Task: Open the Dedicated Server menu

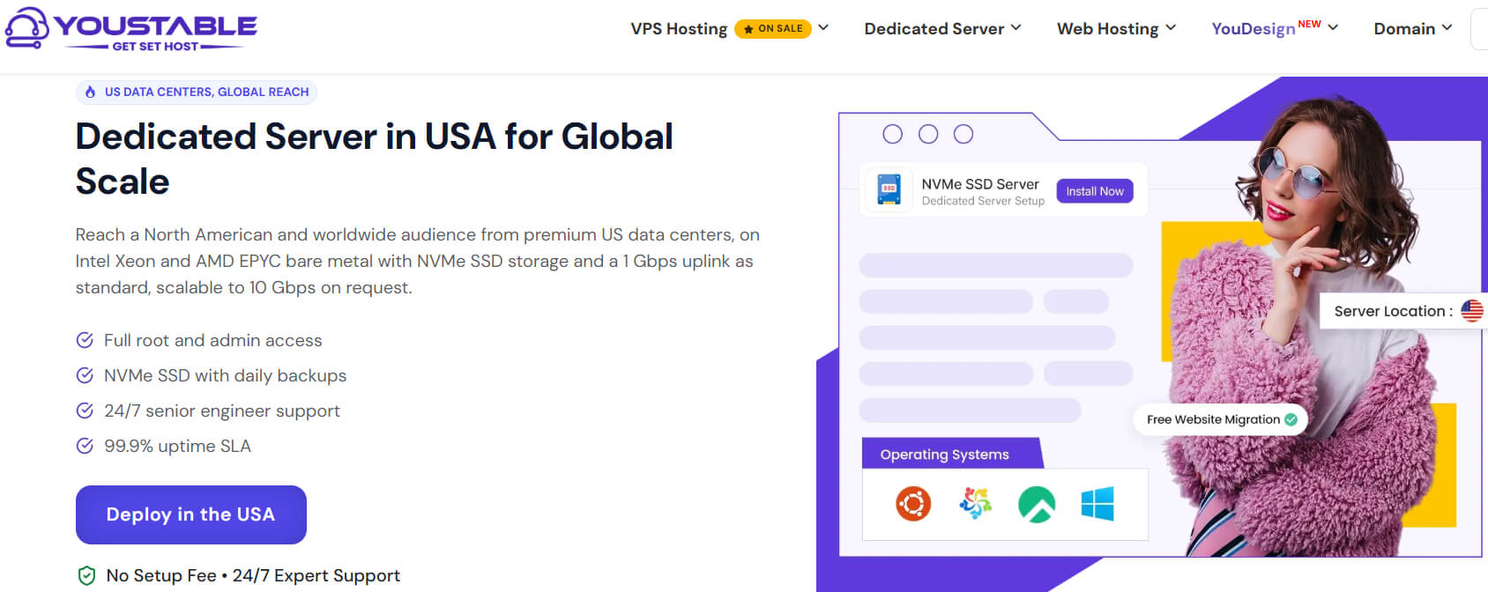Action: (934, 28)
